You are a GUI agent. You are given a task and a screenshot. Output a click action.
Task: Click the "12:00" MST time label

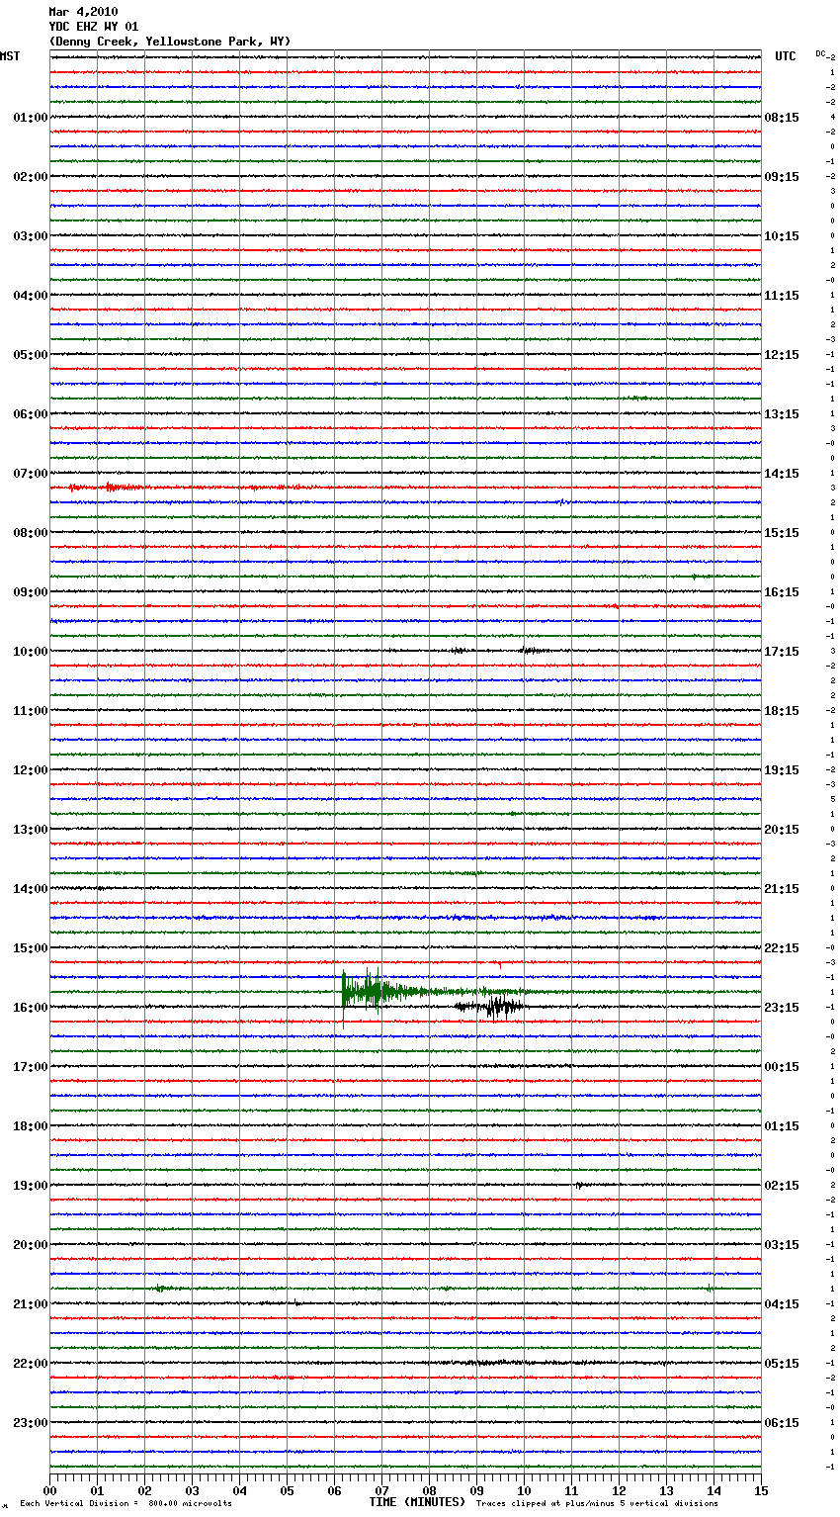[x=31, y=770]
